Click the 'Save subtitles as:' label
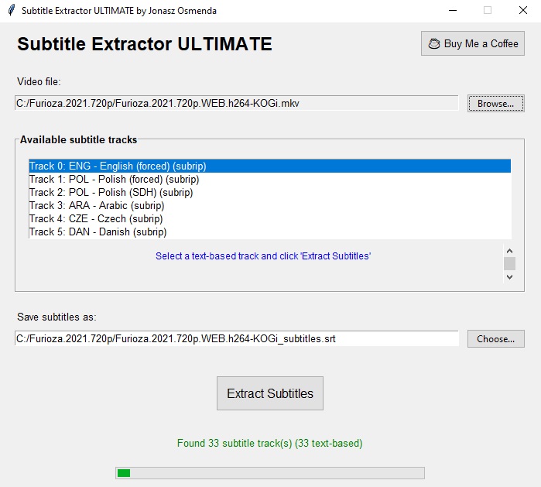The height and width of the screenshot is (487, 541). 56,317
